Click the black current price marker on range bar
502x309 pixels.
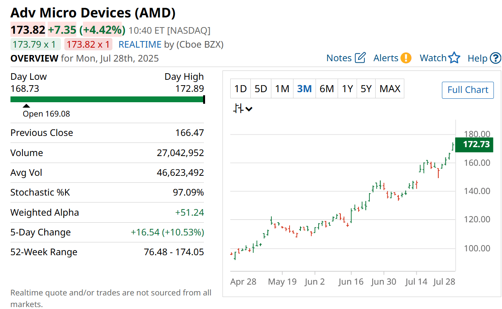pos(204,100)
